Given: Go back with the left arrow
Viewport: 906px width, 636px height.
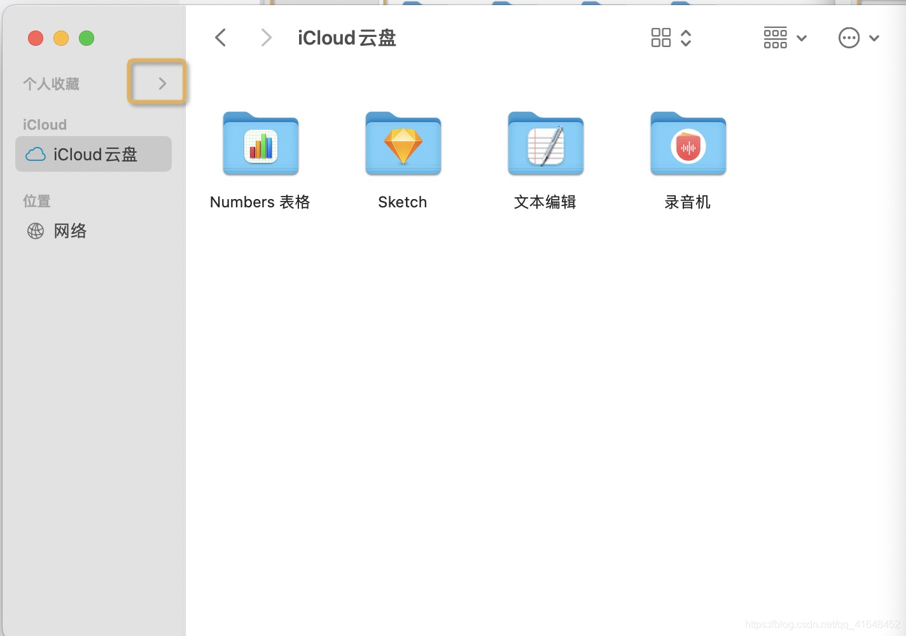Looking at the screenshot, I should point(221,38).
